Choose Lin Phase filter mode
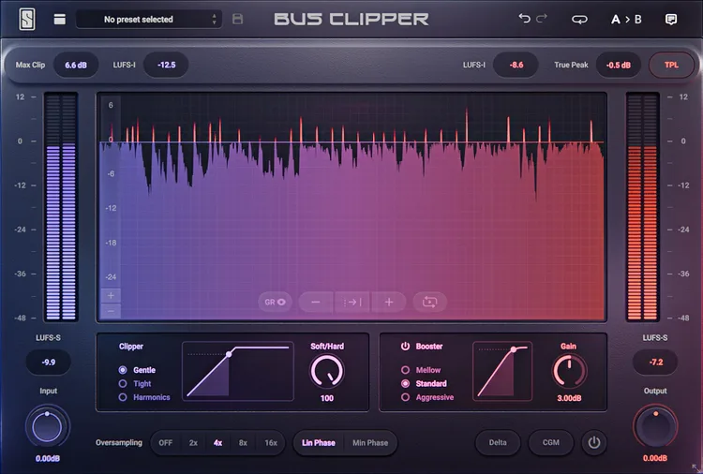This screenshot has height=474, width=703. coord(319,443)
